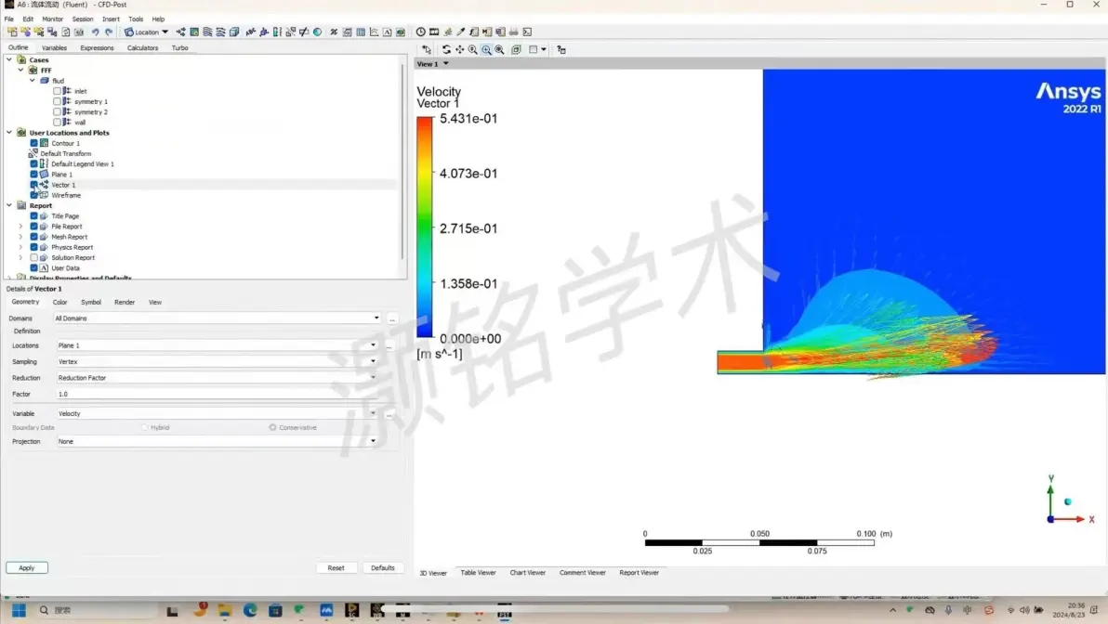
Task: Select the Rotate tool in viewer toolbar
Action: [446, 49]
